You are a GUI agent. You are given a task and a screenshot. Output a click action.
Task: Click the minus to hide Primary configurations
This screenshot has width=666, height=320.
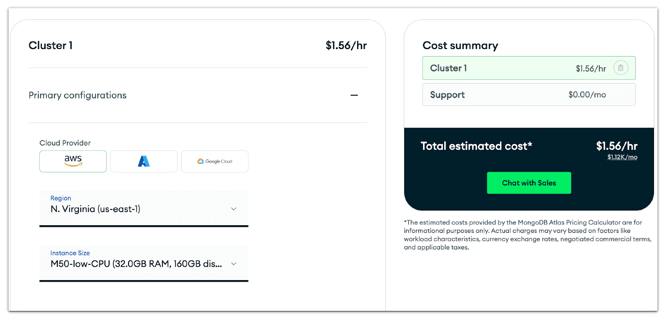[354, 95]
